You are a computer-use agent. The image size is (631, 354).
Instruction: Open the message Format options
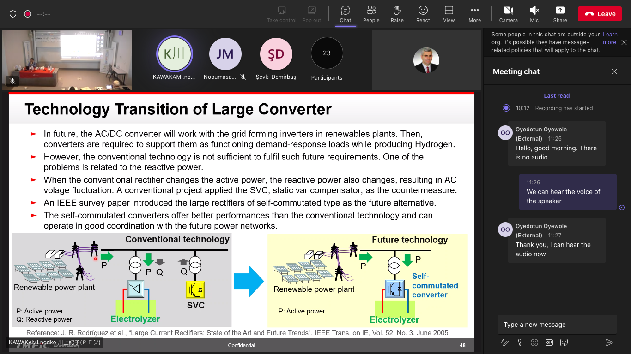[x=504, y=342]
